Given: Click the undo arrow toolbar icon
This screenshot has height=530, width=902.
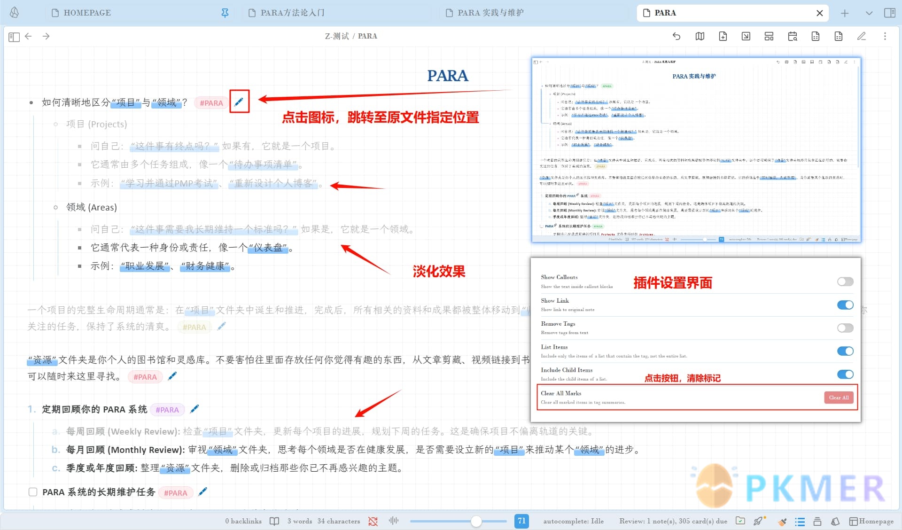Looking at the screenshot, I should coord(676,36).
